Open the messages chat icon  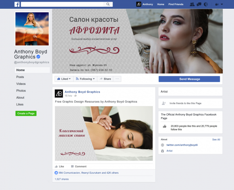tap(199, 4)
